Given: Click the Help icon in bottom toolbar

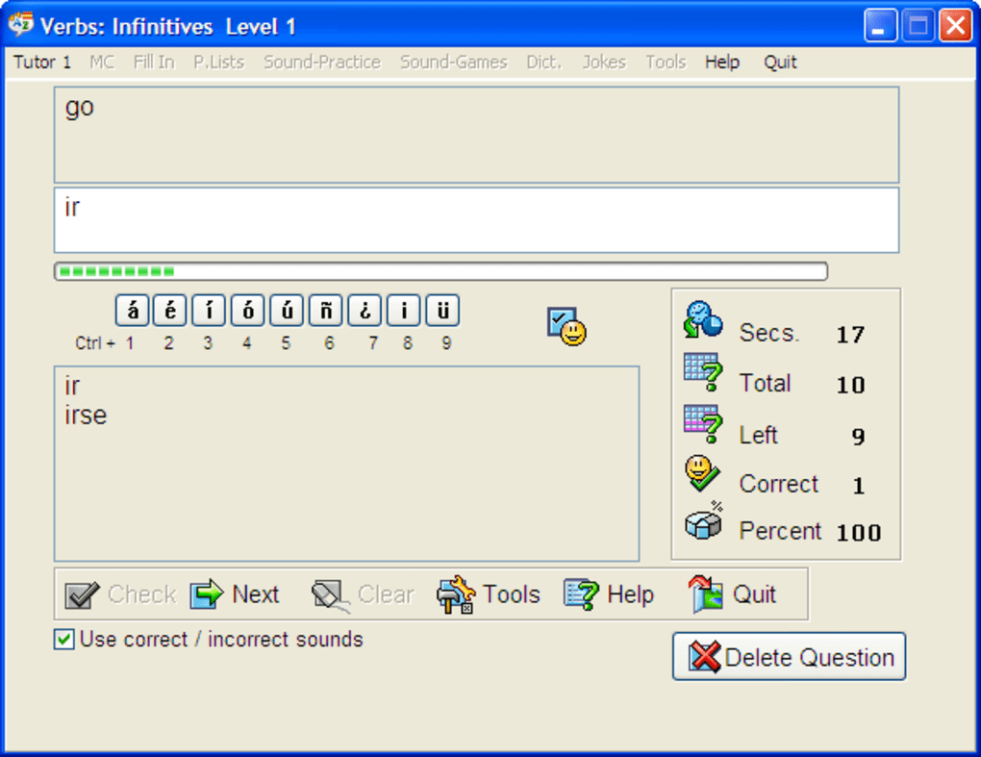Looking at the screenshot, I should click(x=582, y=594).
